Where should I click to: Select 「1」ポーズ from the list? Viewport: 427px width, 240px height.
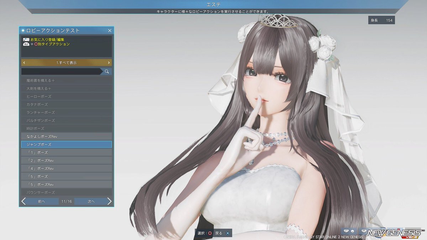[x=67, y=153]
